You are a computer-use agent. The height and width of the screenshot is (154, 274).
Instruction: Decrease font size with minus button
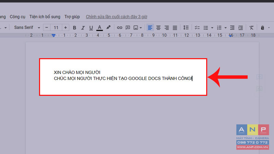click(47, 28)
